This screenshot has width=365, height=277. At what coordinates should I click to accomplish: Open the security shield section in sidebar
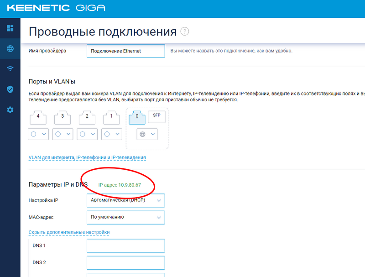pyautogui.click(x=10, y=89)
